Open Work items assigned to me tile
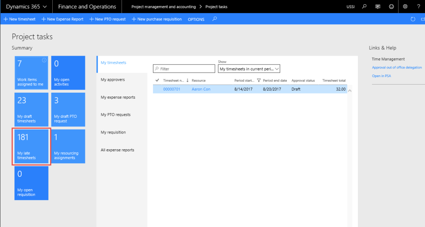425x227 pixels. [31, 73]
